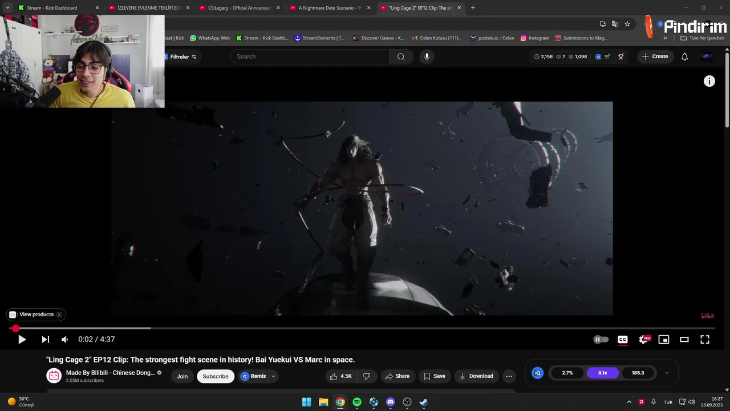
Task: Download the video
Action: [x=476, y=376]
